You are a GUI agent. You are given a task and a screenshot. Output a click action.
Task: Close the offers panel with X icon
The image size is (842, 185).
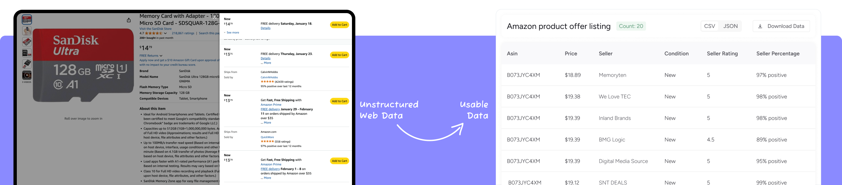coord(215,17)
